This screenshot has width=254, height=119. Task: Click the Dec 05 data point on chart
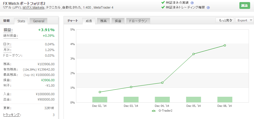pos(193,54)
